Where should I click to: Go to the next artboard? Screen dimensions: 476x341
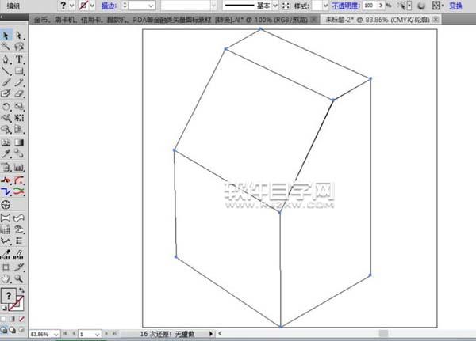[106, 334]
